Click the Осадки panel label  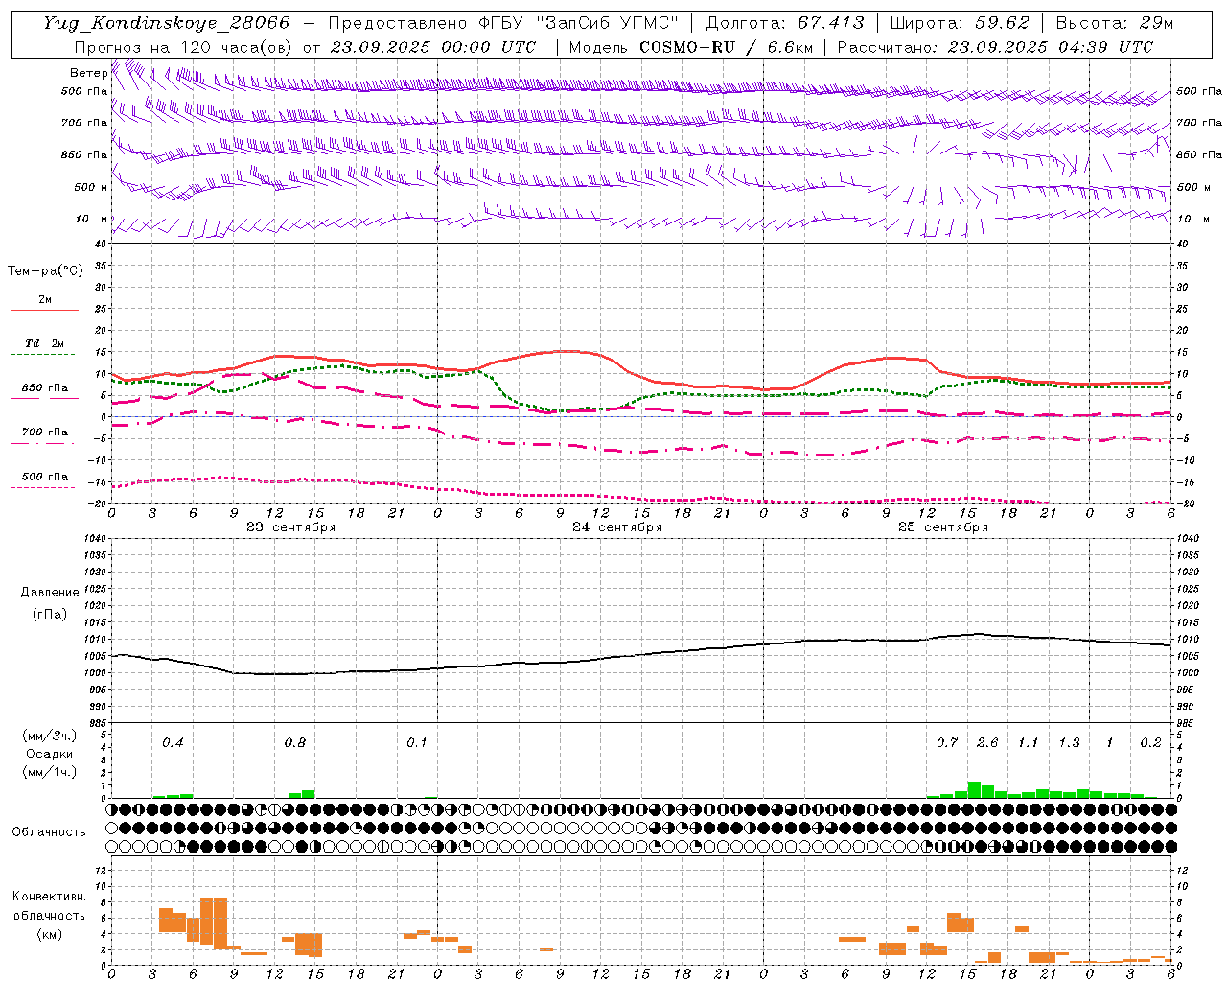click(49, 754)
